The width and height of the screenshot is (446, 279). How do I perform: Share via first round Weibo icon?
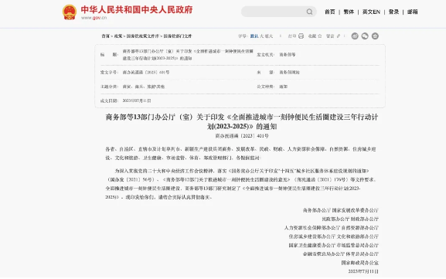coord(355,36)
